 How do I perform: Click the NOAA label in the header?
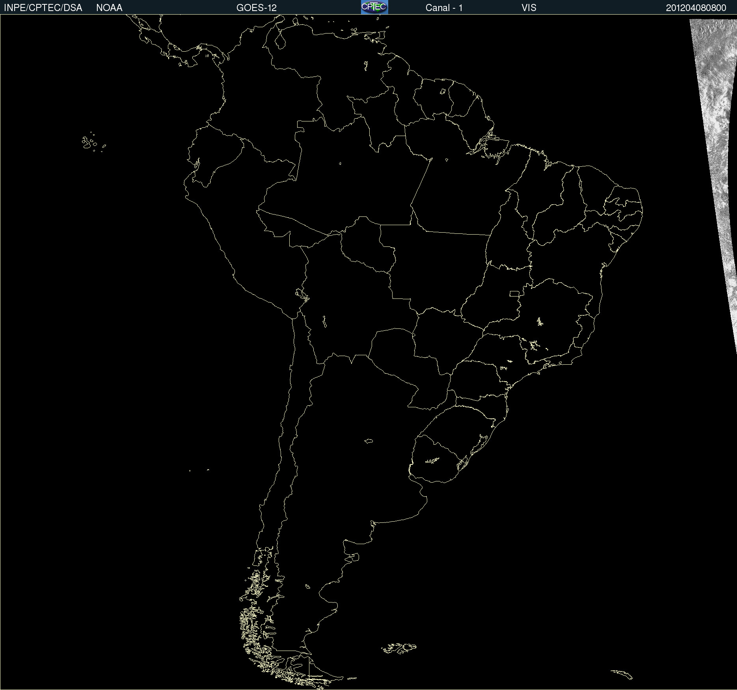click(x=109, y=8)
